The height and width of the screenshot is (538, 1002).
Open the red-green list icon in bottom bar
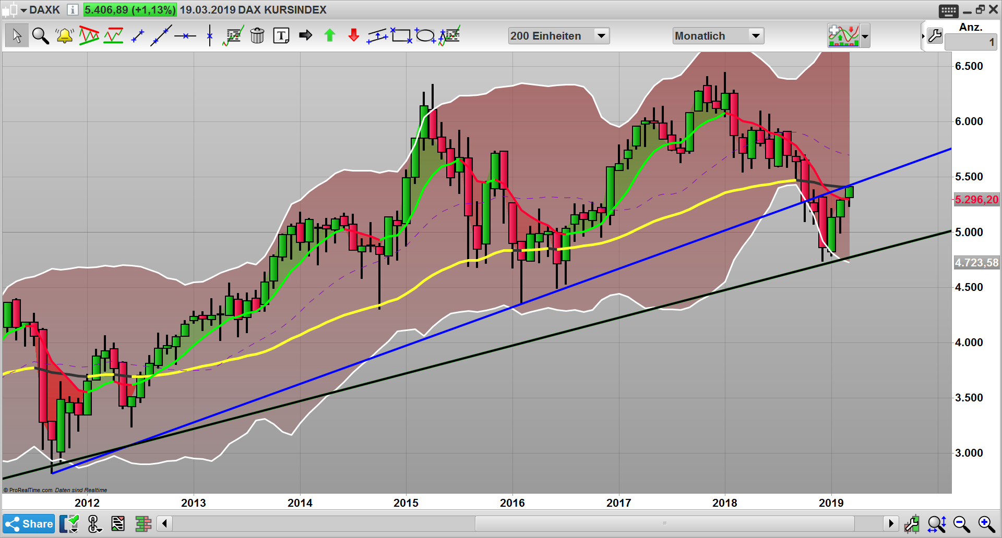118,524
